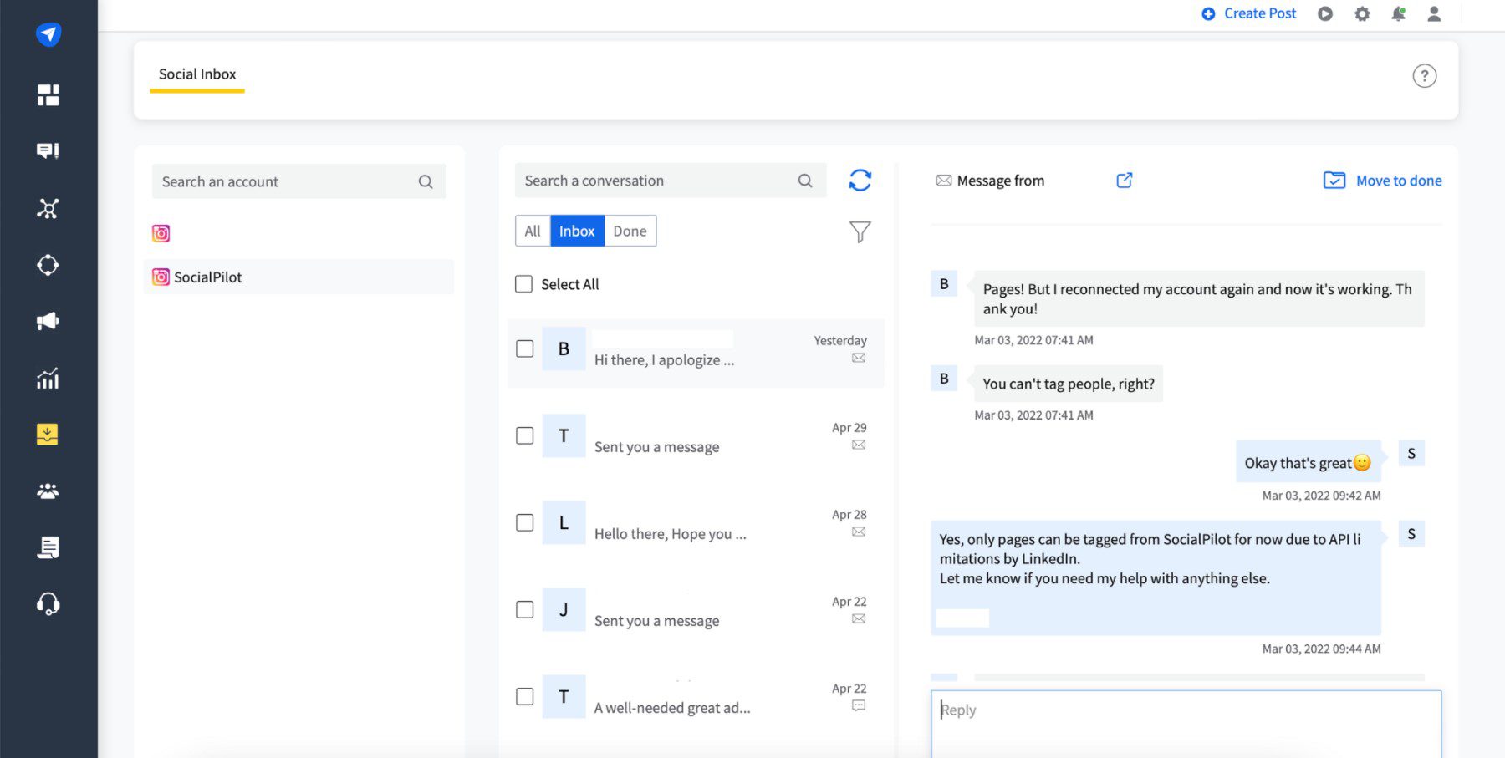View Analytics via the bar chart icon

point(48,378)
